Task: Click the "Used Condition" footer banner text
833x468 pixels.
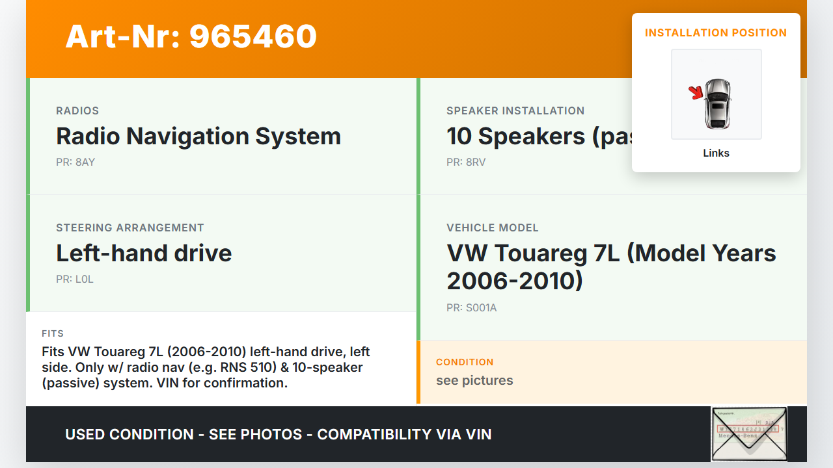Action: (278, 434)
